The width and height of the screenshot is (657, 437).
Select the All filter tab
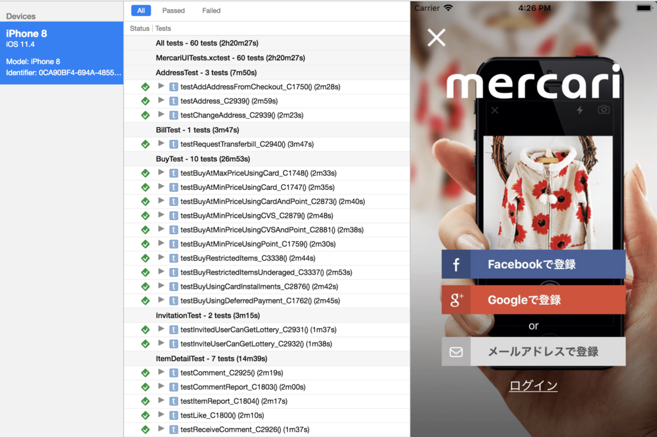click(x=141, y=10)
